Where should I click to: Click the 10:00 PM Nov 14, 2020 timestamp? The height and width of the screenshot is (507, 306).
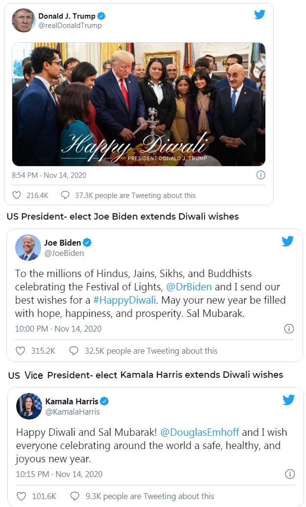coord(58,329)
